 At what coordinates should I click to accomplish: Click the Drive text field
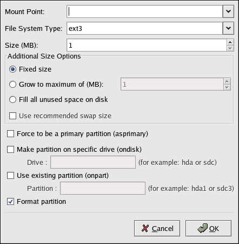93,162
